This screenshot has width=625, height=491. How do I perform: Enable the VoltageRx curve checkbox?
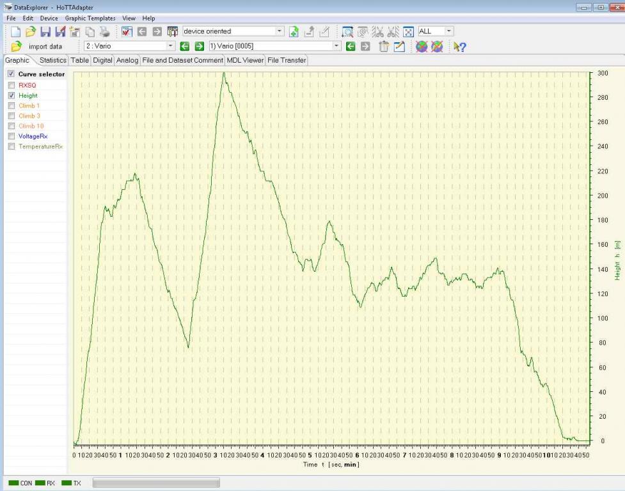(11, 136)
